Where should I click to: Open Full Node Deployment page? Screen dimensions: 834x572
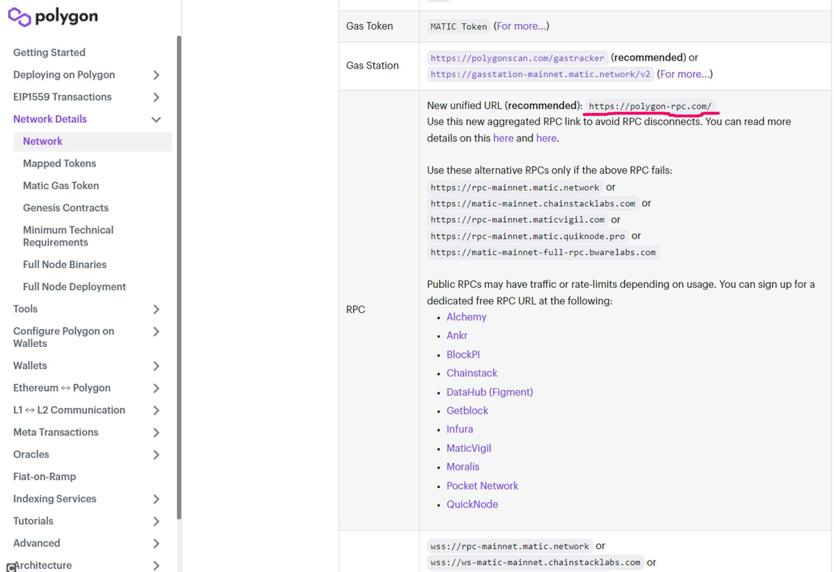(74, 287)
